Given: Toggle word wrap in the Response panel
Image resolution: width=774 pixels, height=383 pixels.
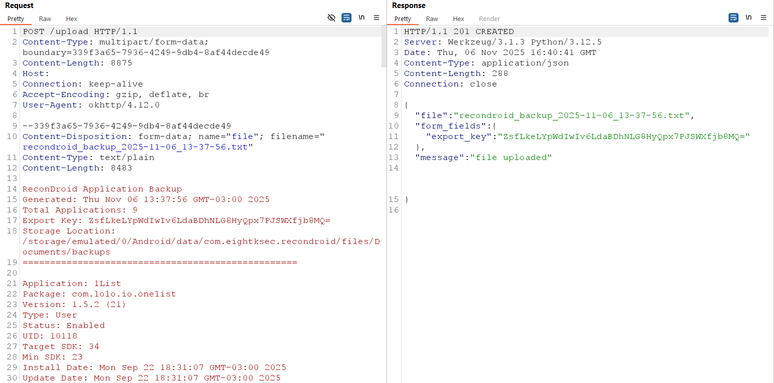Looking at the screenshot, I should (x=733, y=18).
